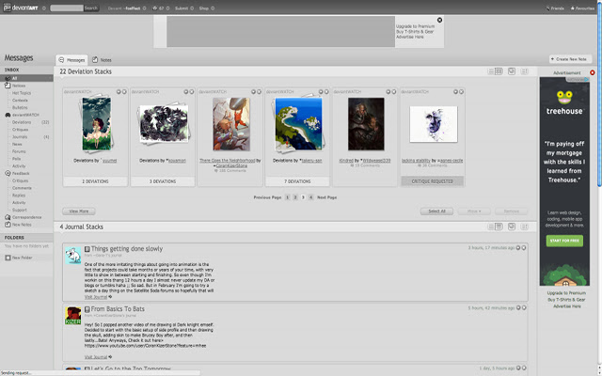Click the New Folder plus icon
Viewport: 602px width, 376px height.
point(8,258)
